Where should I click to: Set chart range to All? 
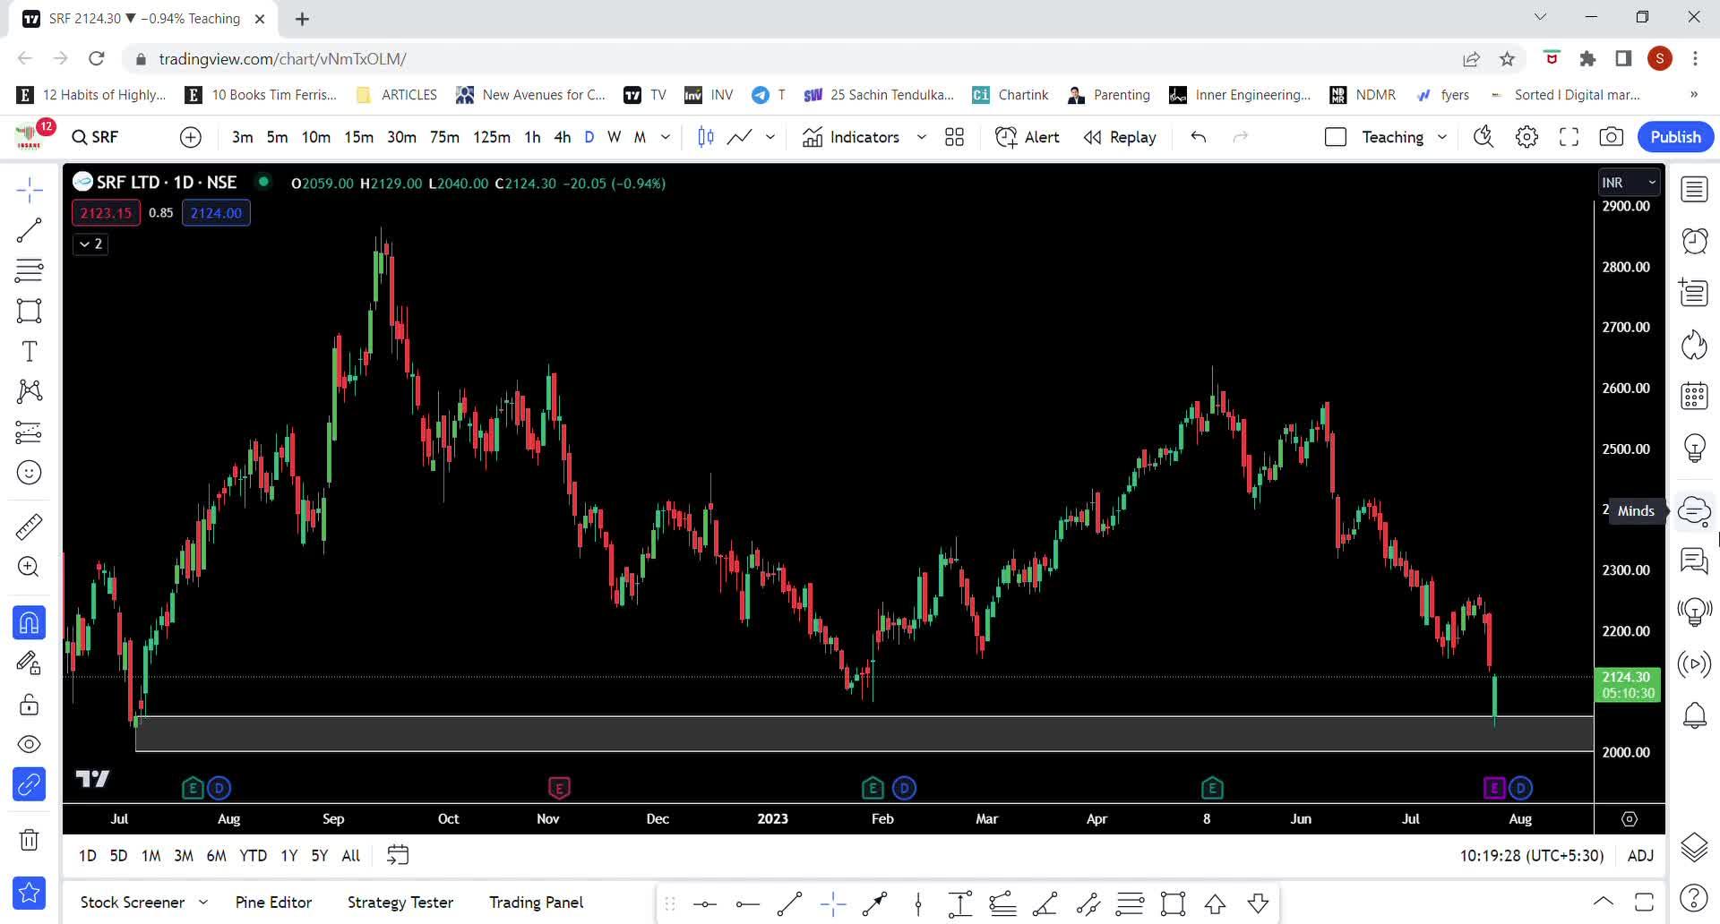[x=351, y=856]
